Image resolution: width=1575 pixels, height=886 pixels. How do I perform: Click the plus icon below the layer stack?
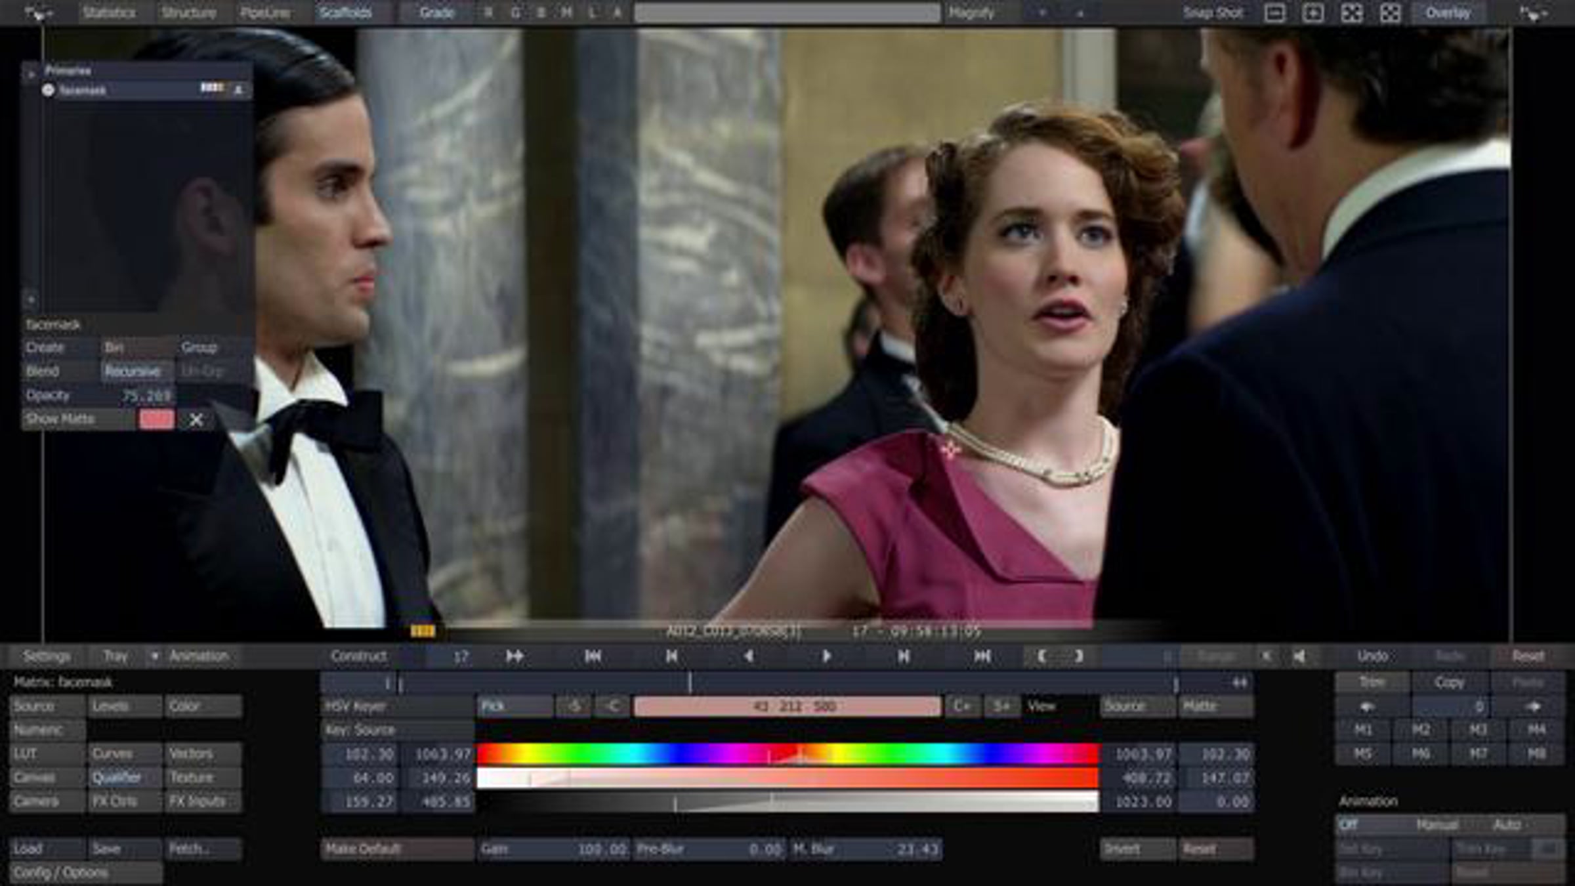click(x=30, y=300)
